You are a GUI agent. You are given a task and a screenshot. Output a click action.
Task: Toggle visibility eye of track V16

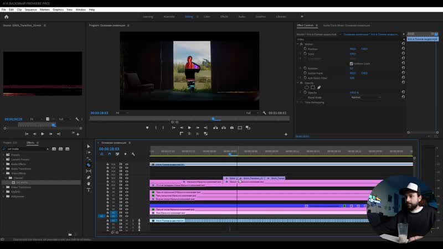pyautogui.click(x=127, y=164)
